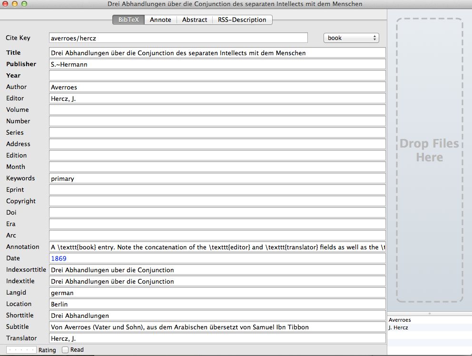Viewport: 472px width, 356px height.
Task: Click the Shorttitle field
Action: 217,316
